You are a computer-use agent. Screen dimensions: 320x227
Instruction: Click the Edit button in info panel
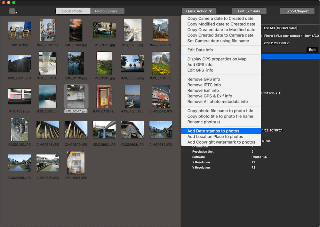pos(312,50)
